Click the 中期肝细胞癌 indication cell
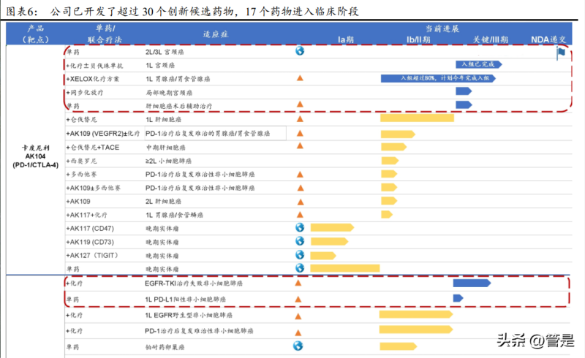The image size is (585, 358). (166, 148)
